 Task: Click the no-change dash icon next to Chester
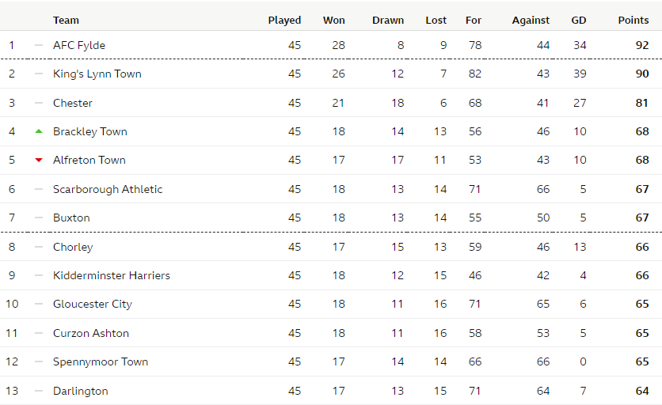(x=39, y=103)
